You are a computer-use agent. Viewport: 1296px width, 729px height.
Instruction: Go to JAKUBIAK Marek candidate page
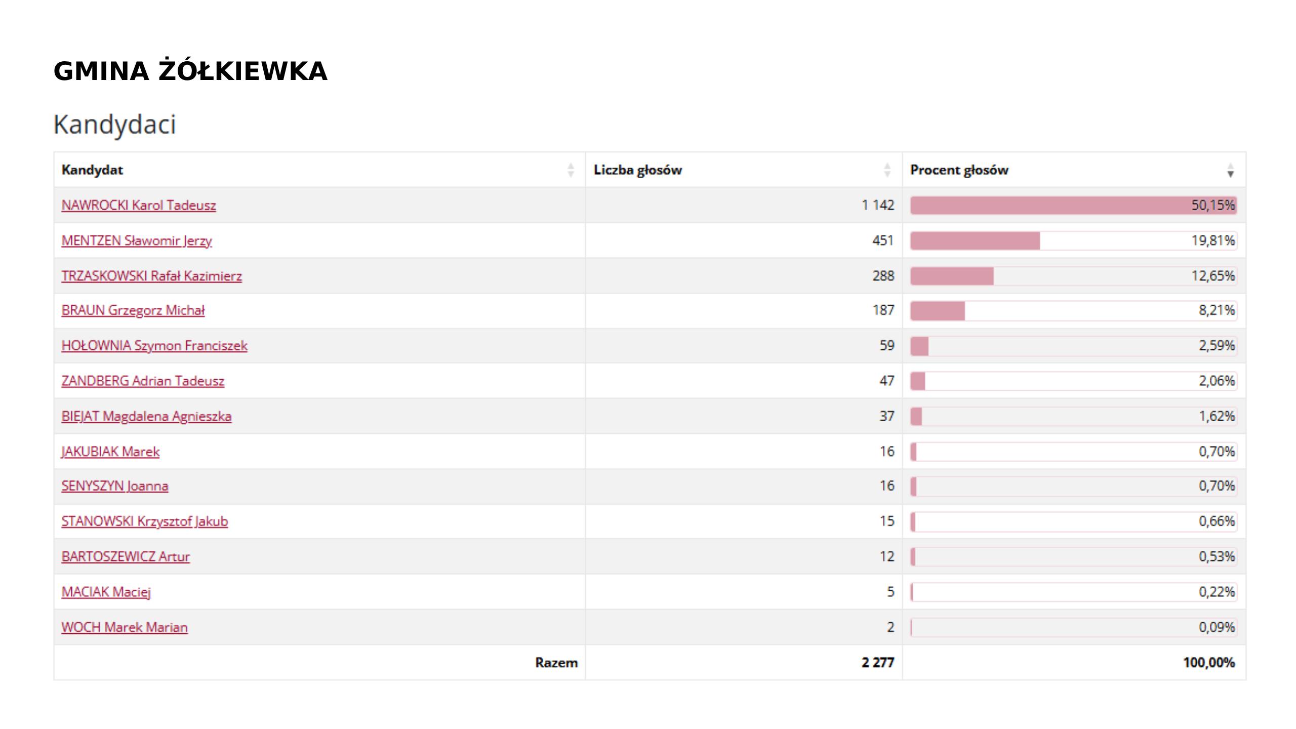coord(110,452)
